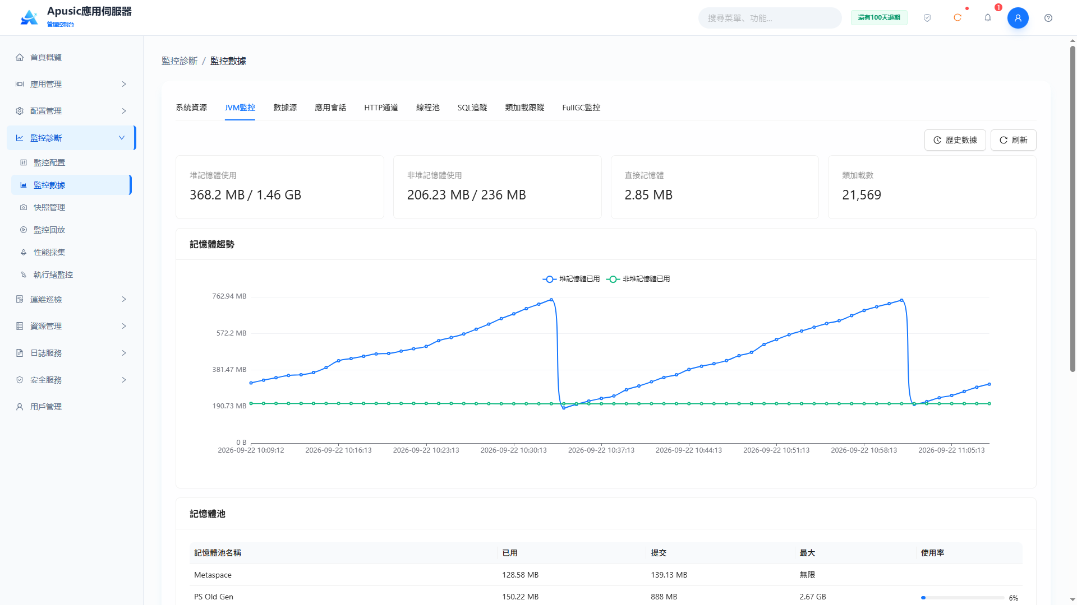Open the notification bell icon

click(988, 18)
